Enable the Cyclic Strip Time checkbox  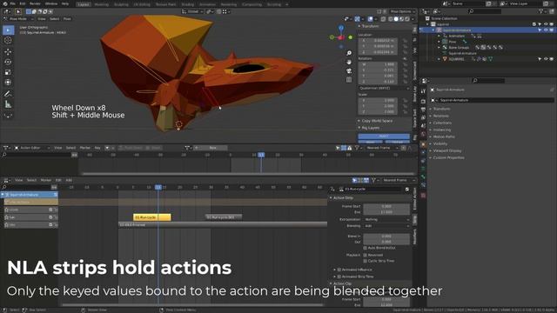[x=366, y=261]
